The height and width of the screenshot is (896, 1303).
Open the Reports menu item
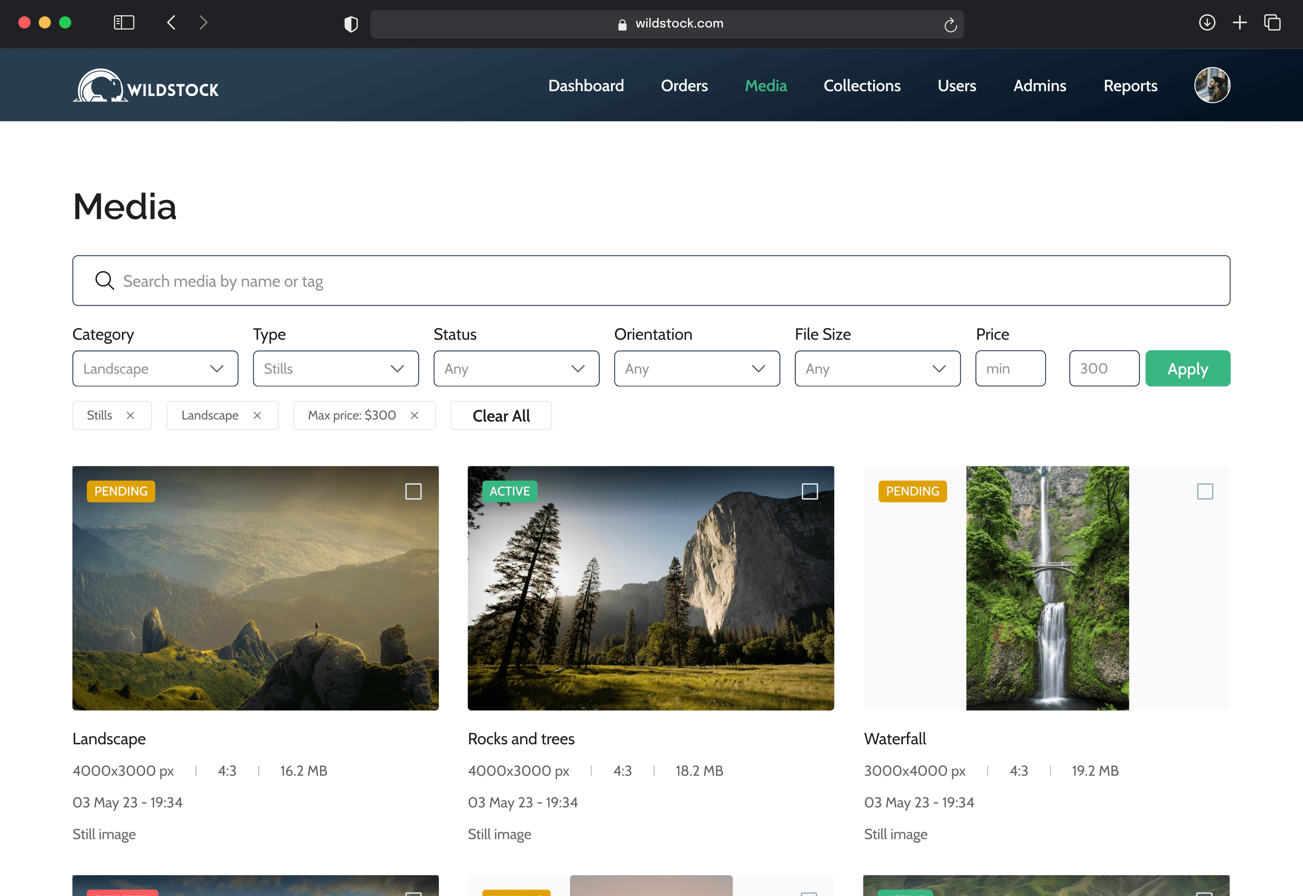[1130, 86]
